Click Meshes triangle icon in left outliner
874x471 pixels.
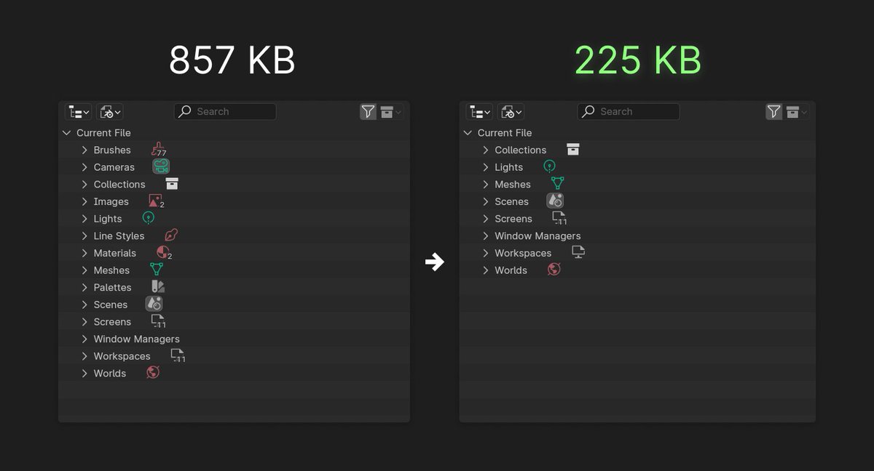click(x=157, y=270)
